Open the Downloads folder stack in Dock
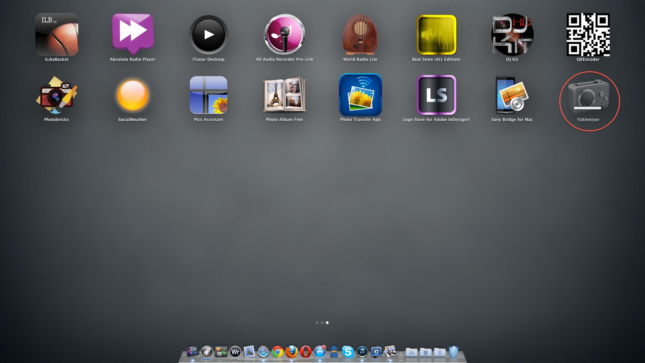This screenshot has height=363, width=645. click(440, 352)
